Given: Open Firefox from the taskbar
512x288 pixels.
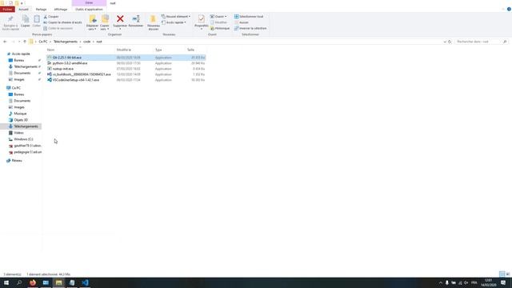Looking at the screenshot, I should [x=33, y=282].
